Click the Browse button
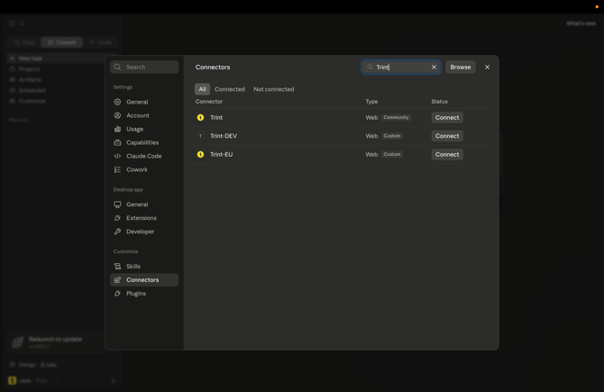The image size is (604, 392). click(x=461, y=67)
